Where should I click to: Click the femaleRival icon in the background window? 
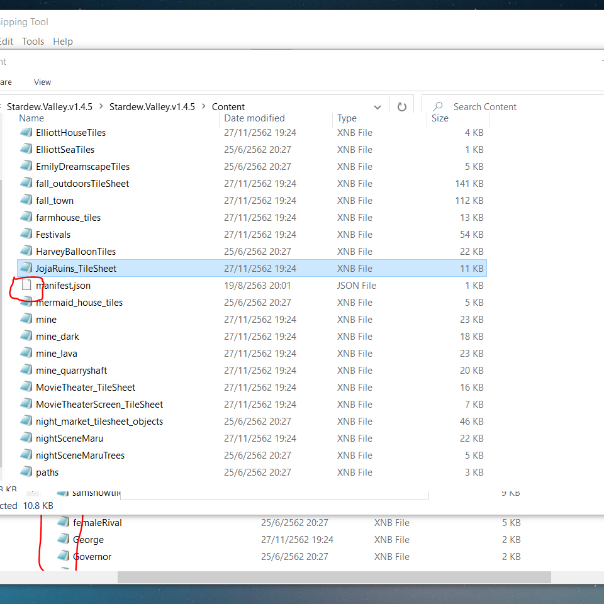tap(63, 522)
